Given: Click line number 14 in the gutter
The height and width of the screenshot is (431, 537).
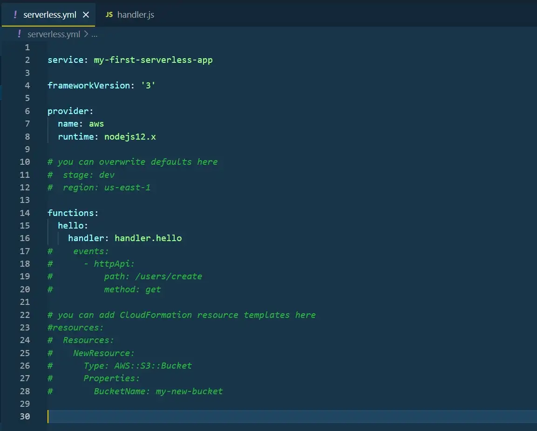Looking at the screenshot, I should (25, 213).
